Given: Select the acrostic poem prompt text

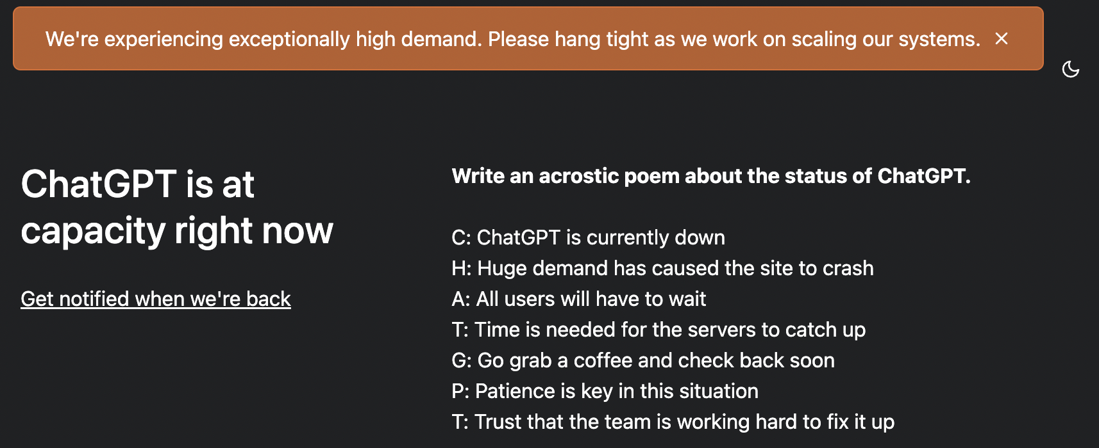Looking at the screenshot, I should (x=712, y=176).
